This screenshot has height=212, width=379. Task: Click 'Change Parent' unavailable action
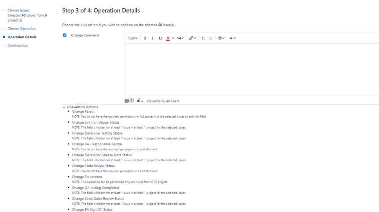click(83, 111)
